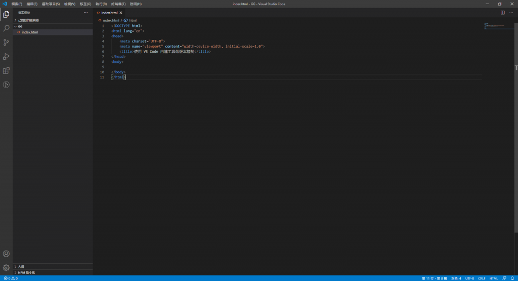Image resolution: width=518 pixels, height=281 pixels.
Task: Open the 移至(G) menu
Action: (x=85, y=4)
